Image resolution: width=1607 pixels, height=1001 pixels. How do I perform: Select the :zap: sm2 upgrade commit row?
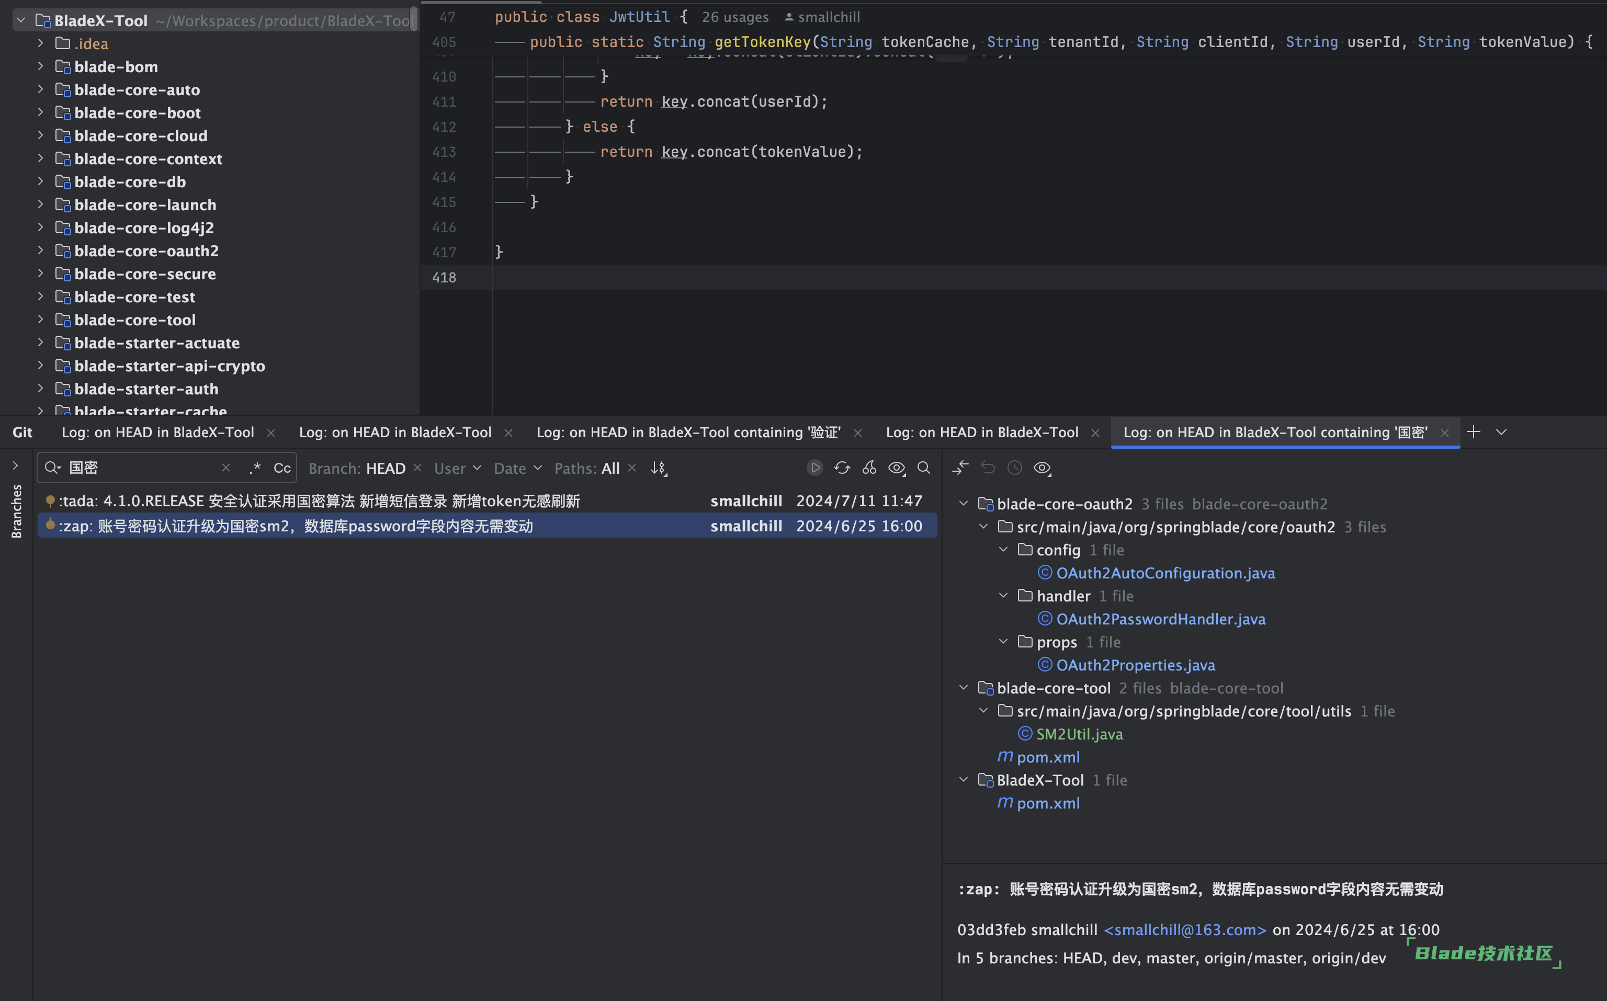[x=486, y=526]
